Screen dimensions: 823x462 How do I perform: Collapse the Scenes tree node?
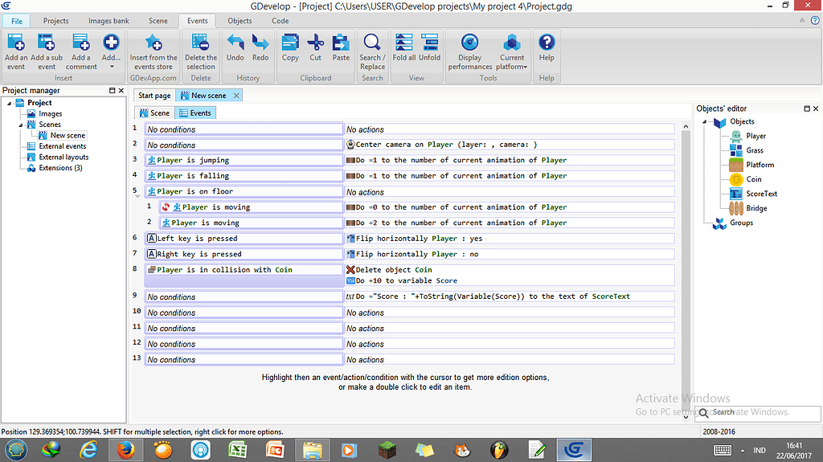20,125
